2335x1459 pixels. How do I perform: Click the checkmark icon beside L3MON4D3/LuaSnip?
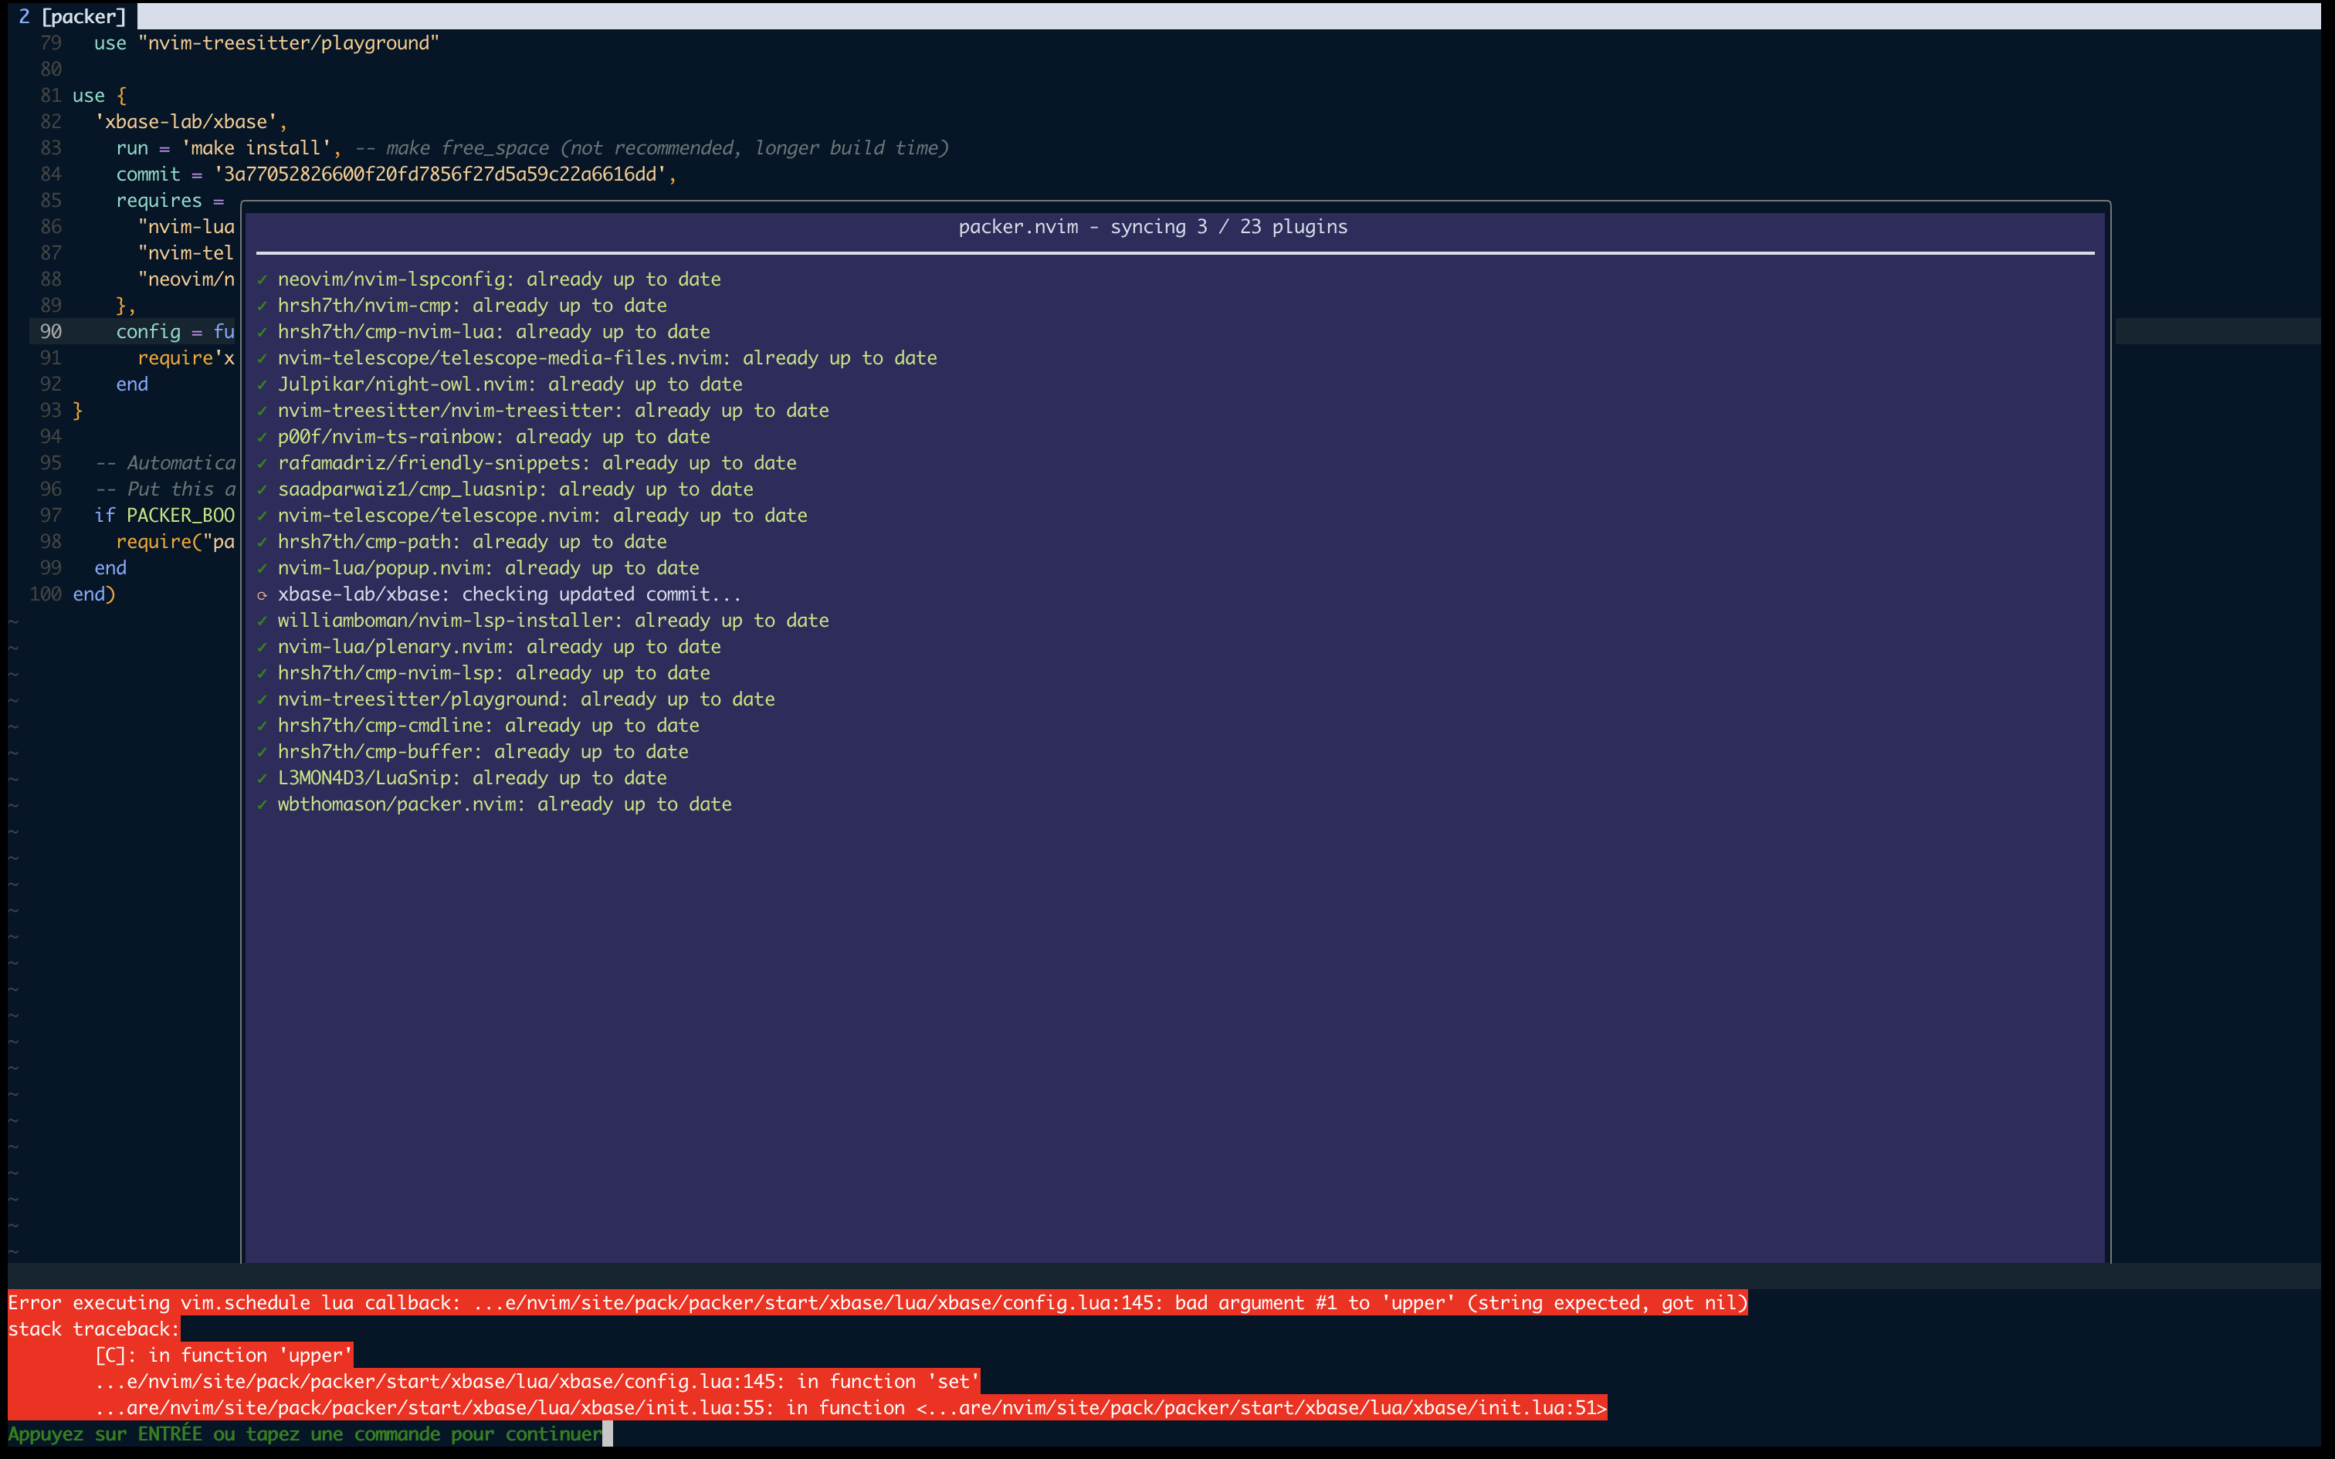[262, 778]
